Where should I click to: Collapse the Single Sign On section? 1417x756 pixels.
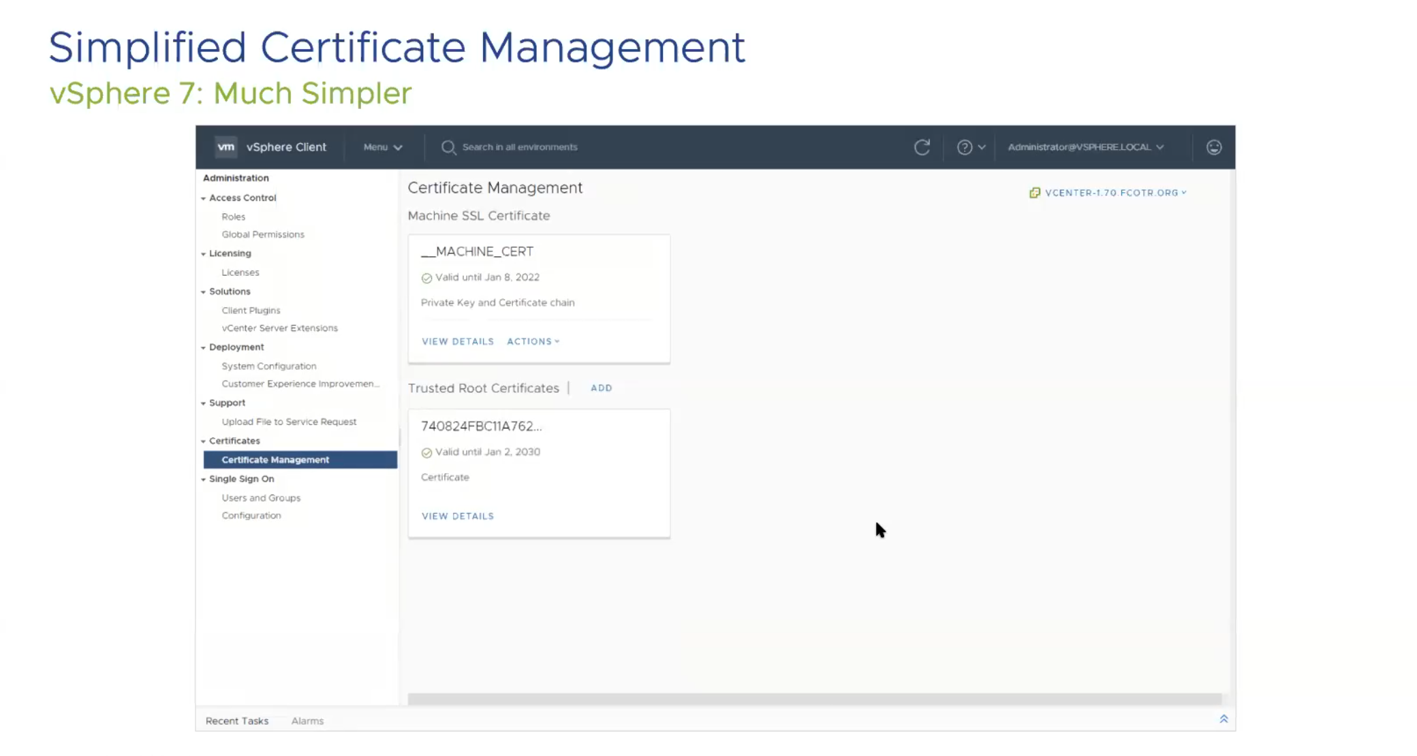pos(203,479)
